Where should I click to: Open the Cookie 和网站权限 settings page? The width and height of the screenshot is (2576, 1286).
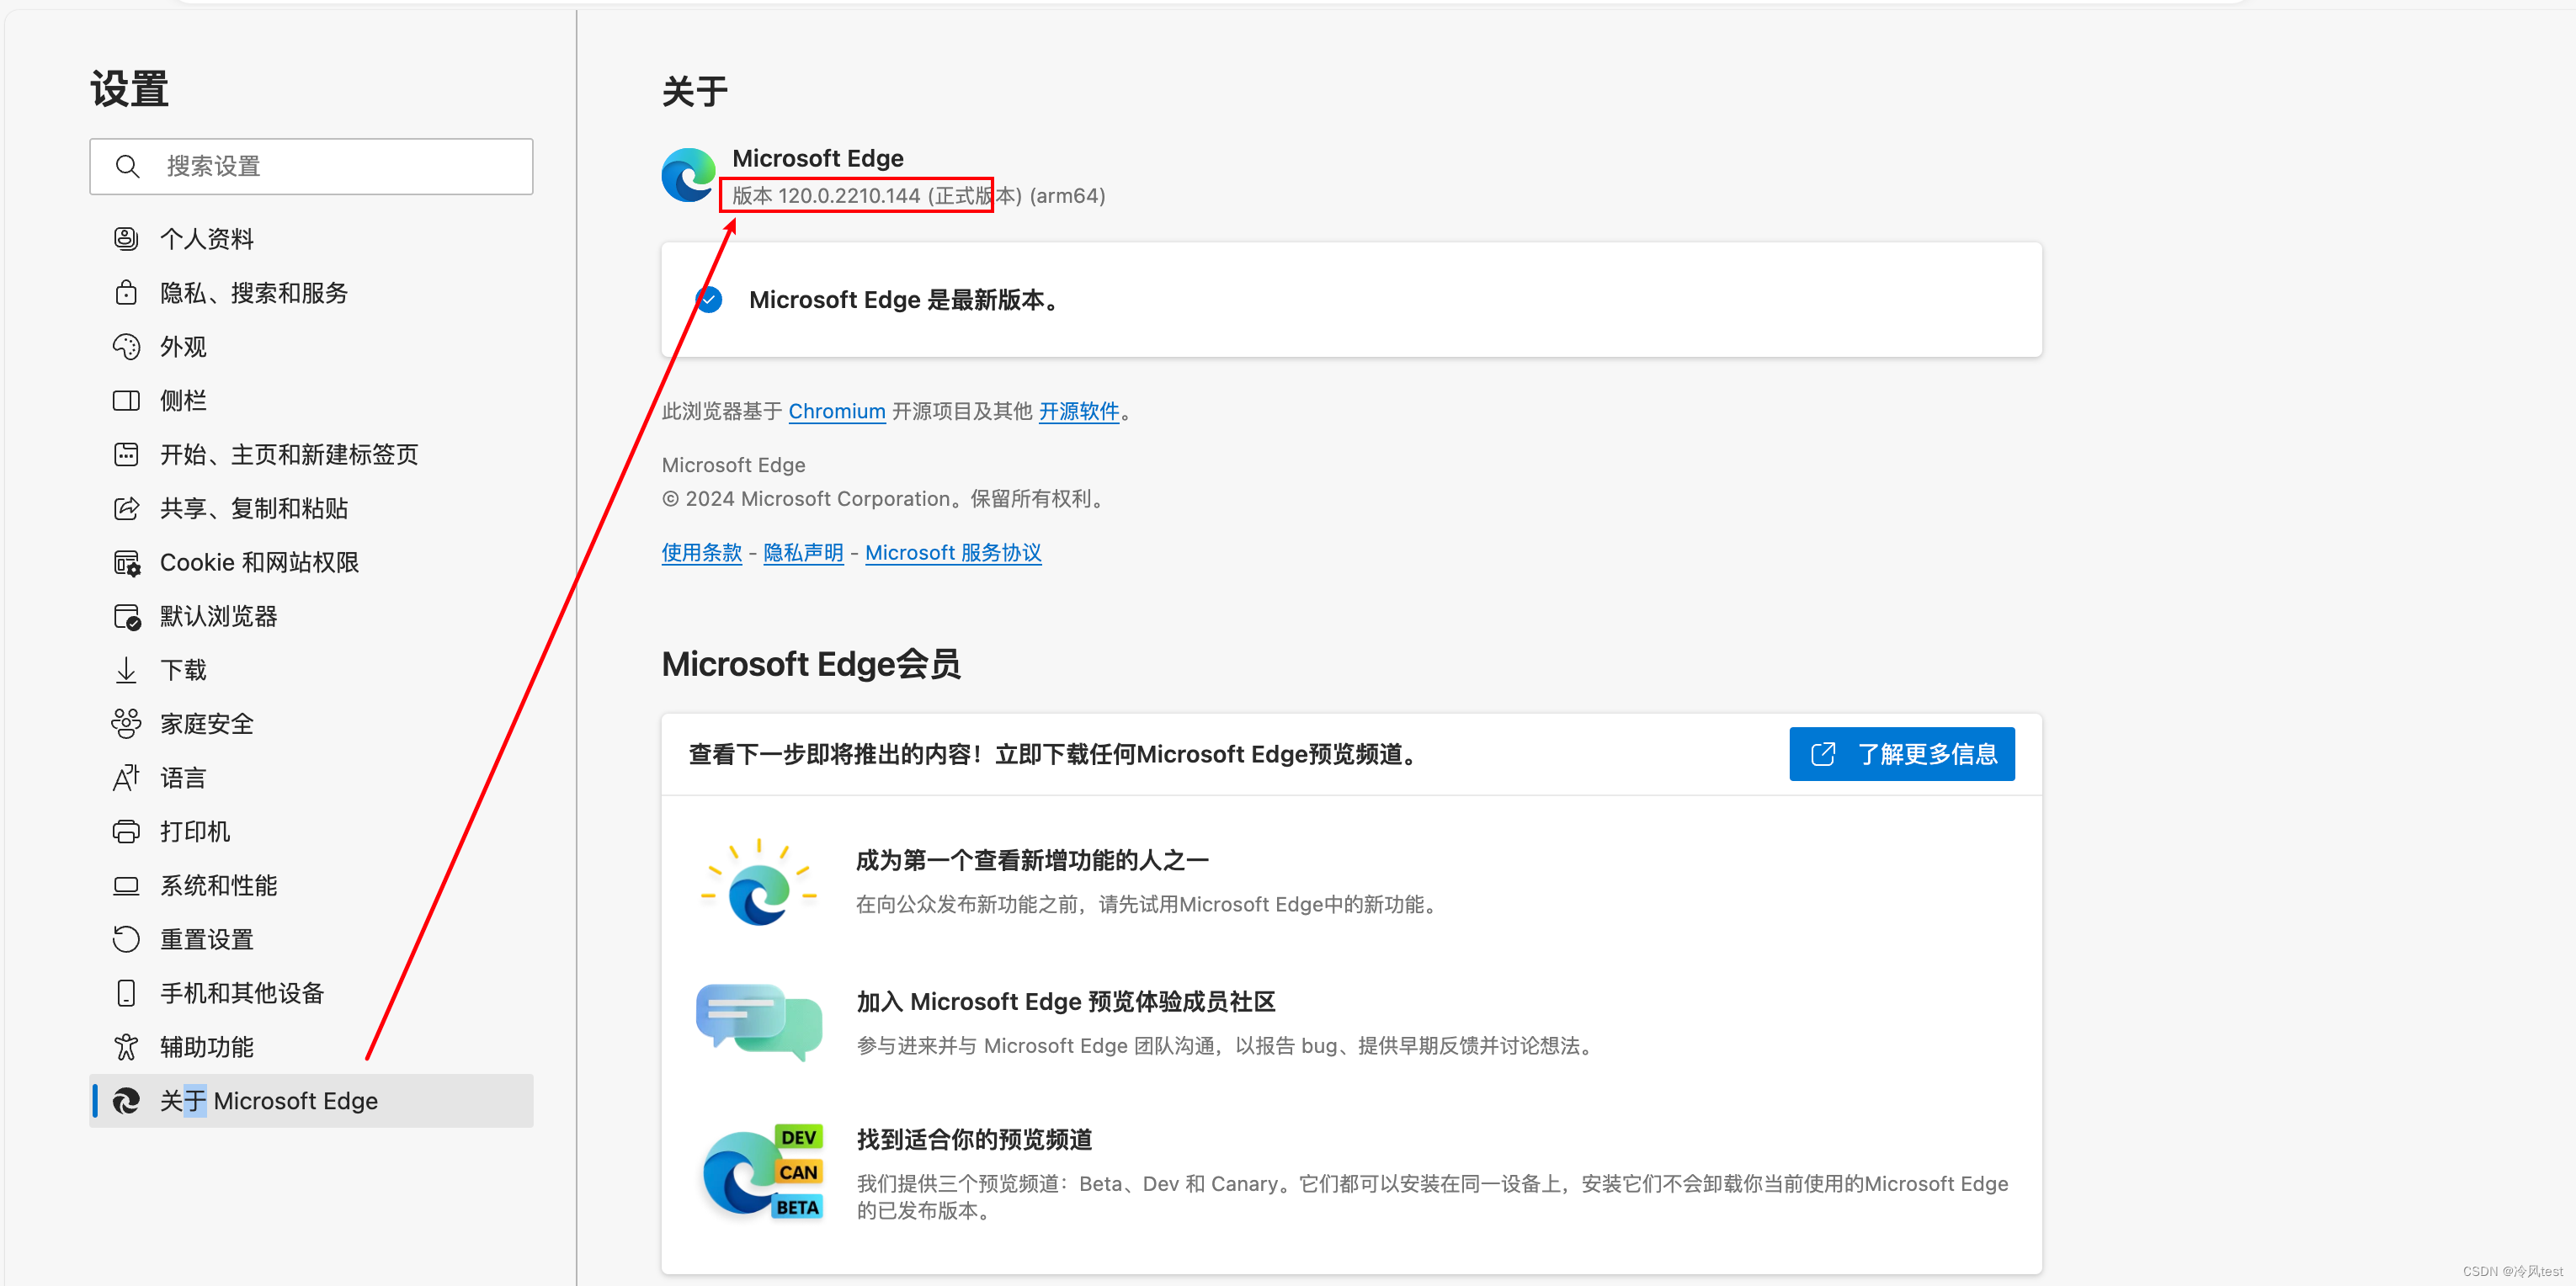coord(259,563)
